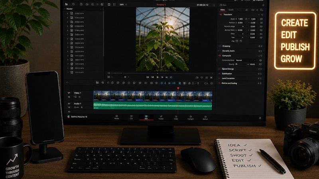
Task: Expand the Speed Change section
Action: (x=228, y=69)
